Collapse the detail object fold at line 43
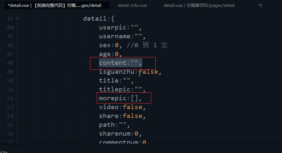282x153 pixels. [x=17, y=18]
